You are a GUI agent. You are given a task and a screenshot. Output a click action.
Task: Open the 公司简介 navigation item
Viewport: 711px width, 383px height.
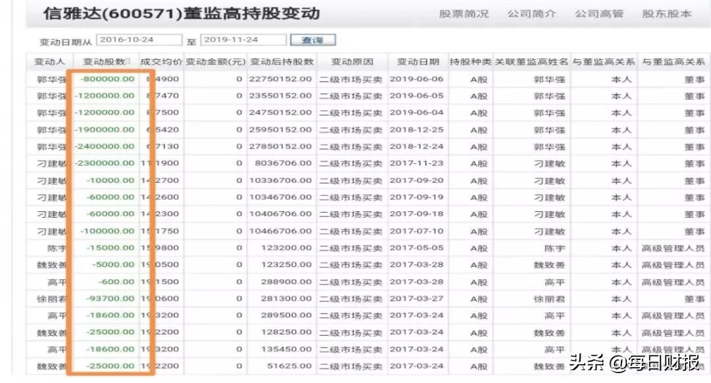pos(530,12)
